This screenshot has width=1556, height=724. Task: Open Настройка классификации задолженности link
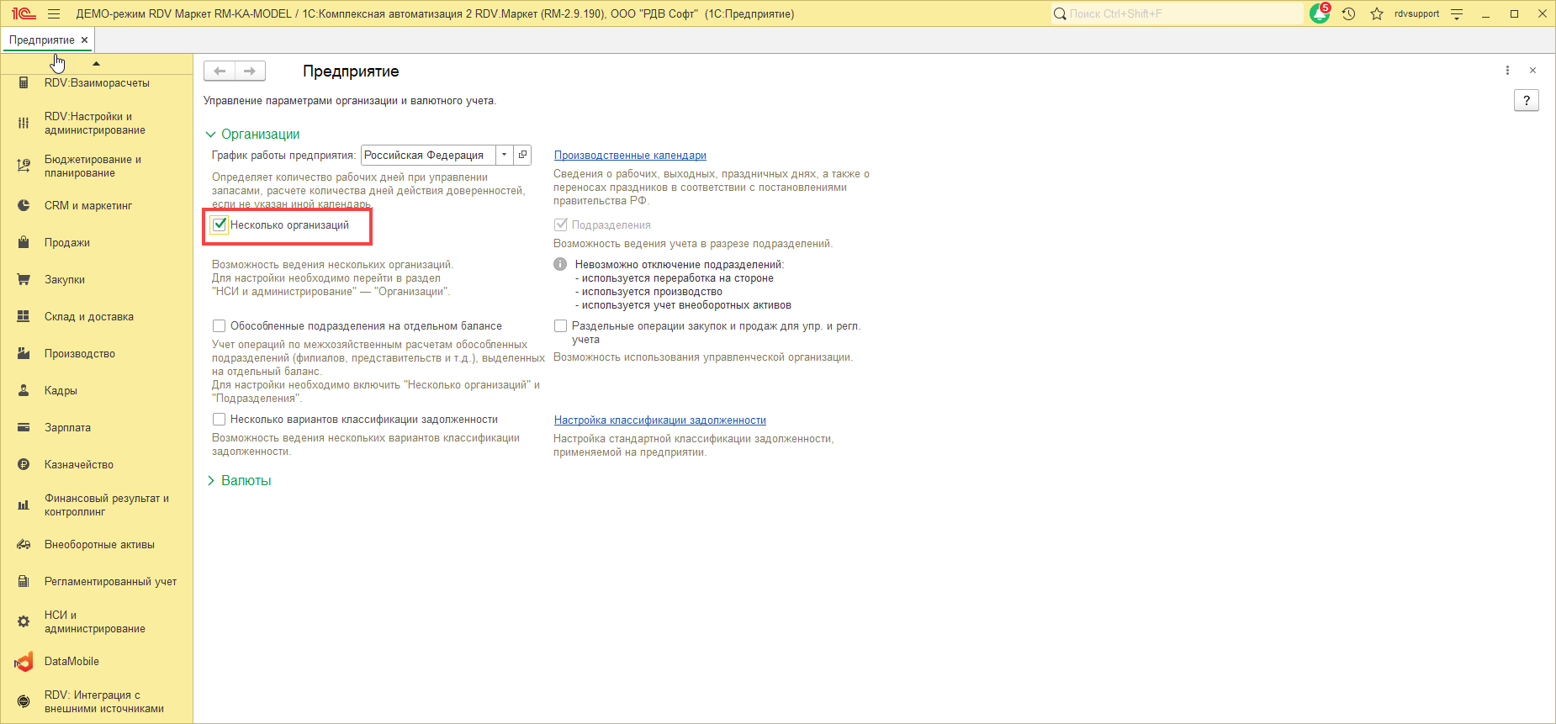[x=660, y=420]
